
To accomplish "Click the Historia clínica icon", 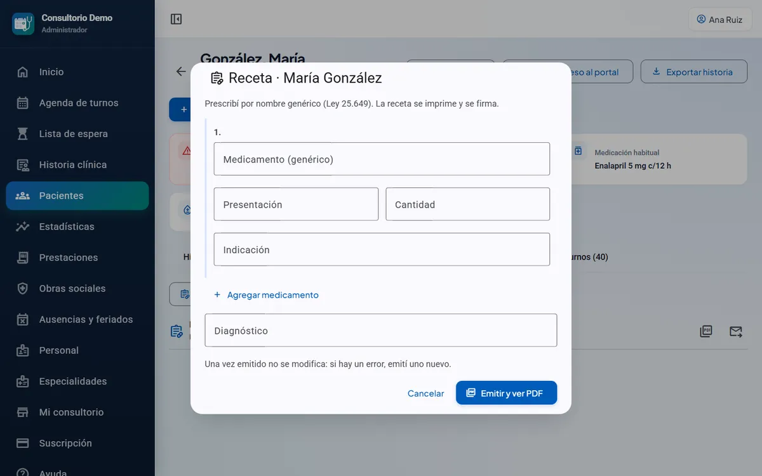I will coord(23,165).
